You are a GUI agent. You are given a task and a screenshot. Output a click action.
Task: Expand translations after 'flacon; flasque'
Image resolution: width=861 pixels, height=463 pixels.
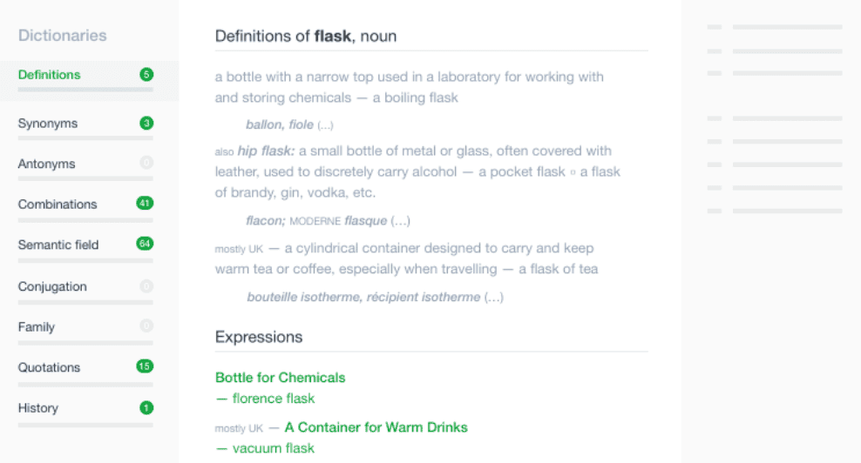coord(400,221)
